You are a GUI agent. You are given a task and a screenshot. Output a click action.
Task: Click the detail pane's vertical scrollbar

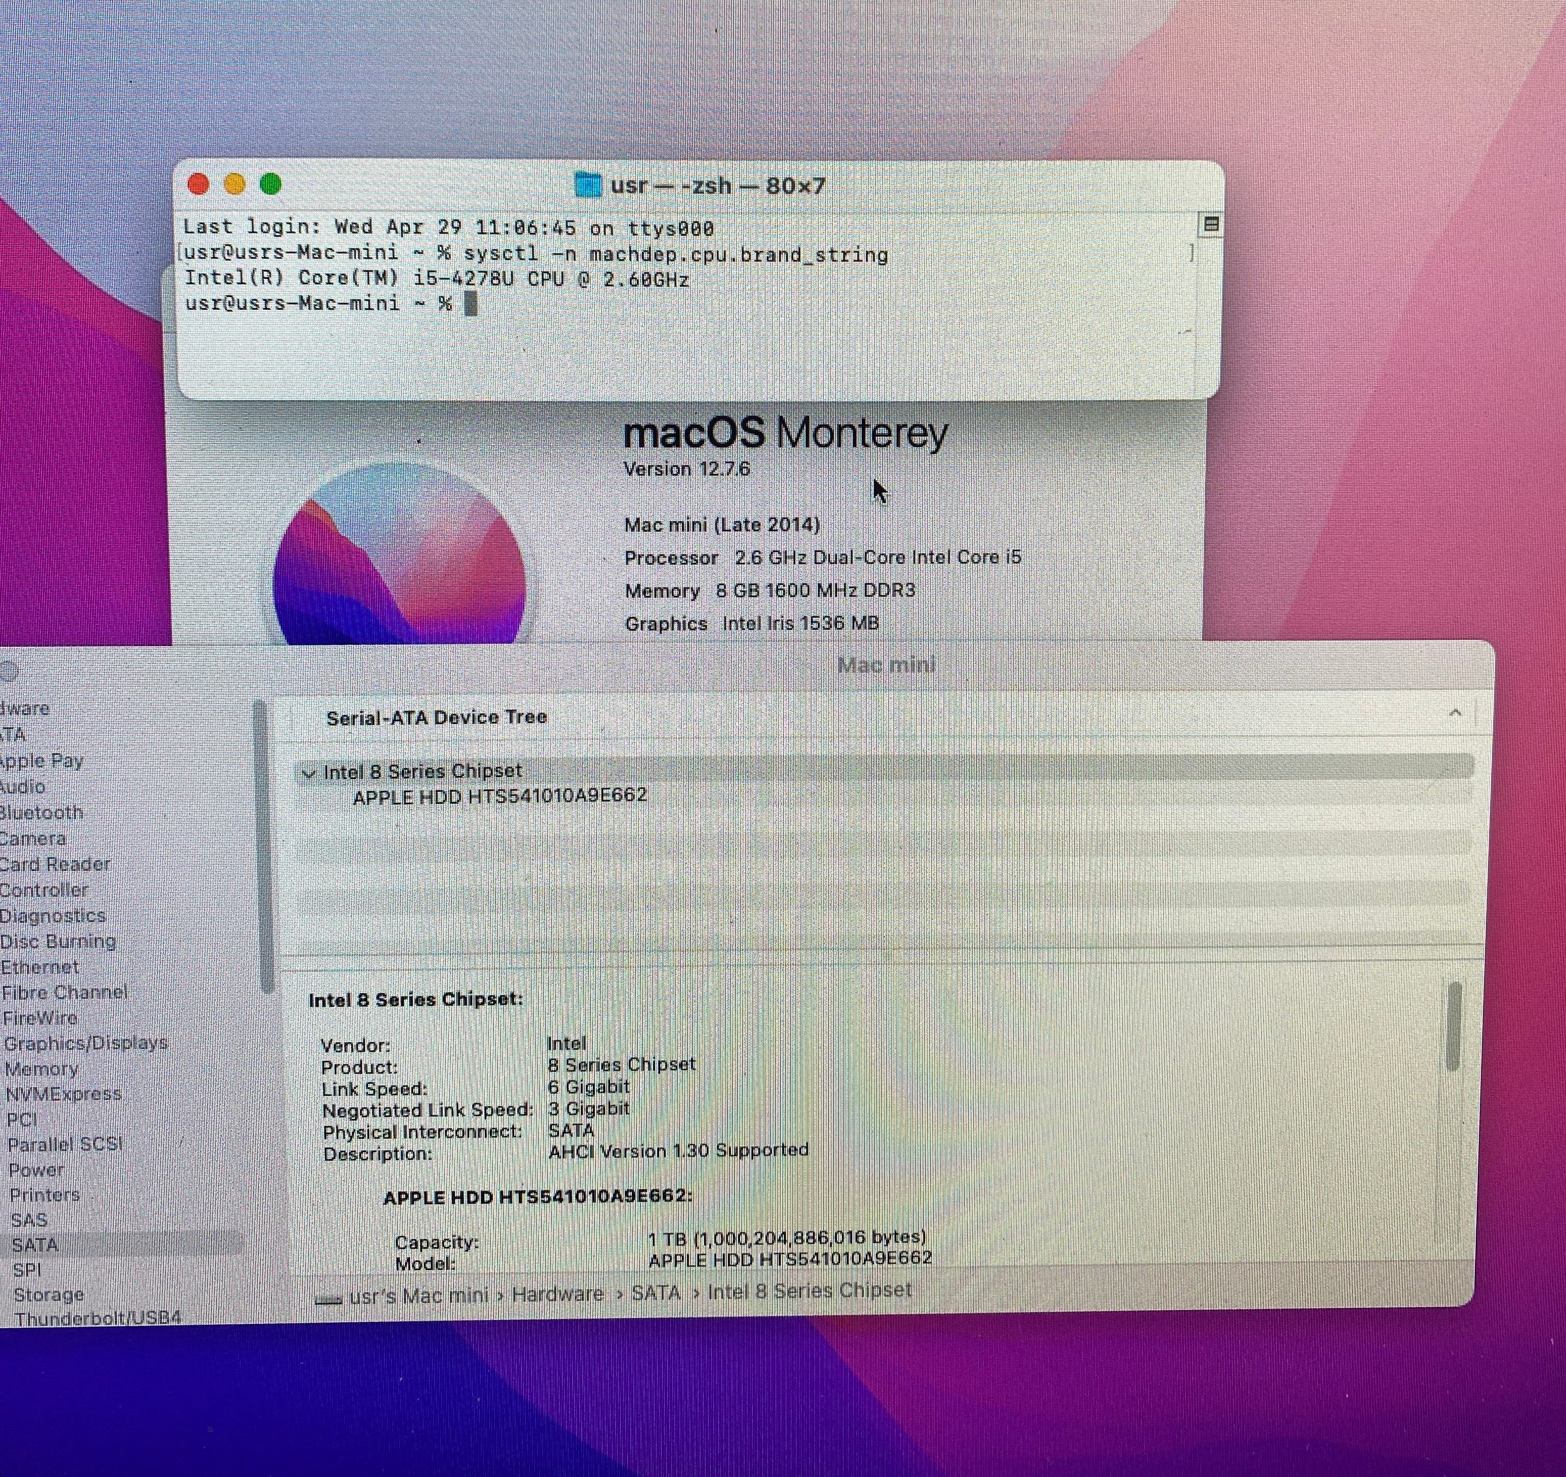click(x=1454, y=1026)
